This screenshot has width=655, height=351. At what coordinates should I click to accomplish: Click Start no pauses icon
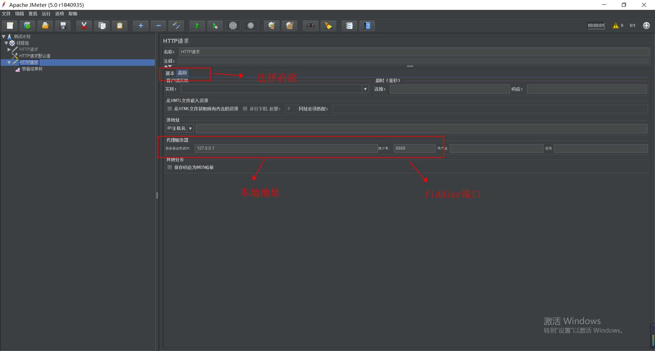(215, 26)
